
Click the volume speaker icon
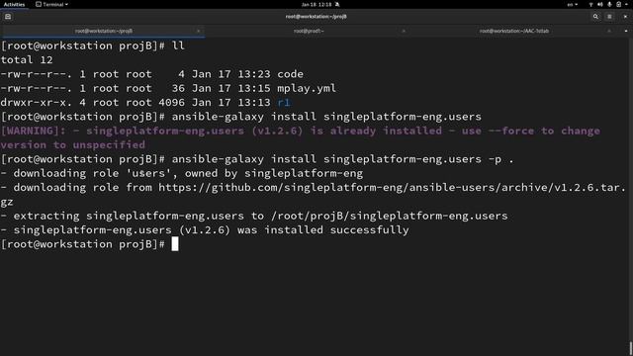[600, 4]
